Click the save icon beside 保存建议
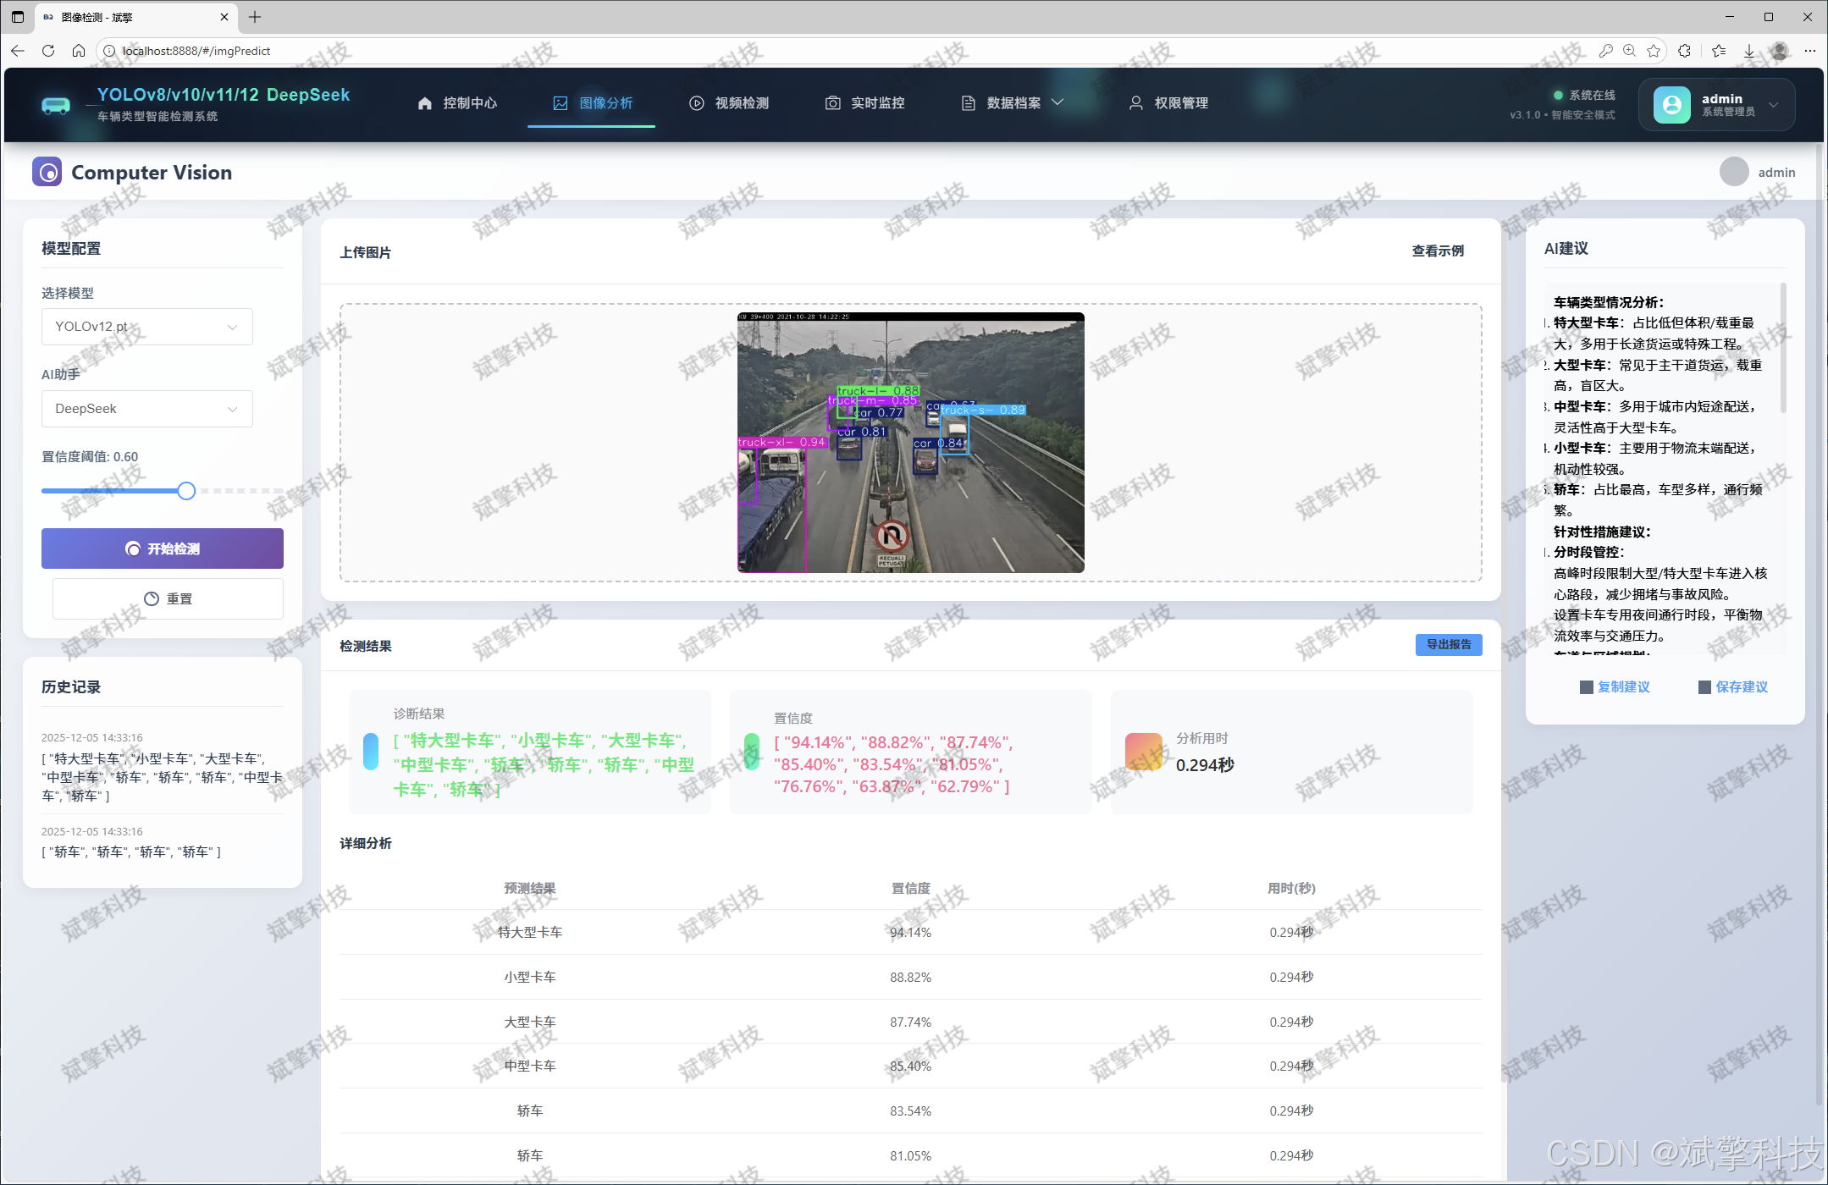 1704,687
